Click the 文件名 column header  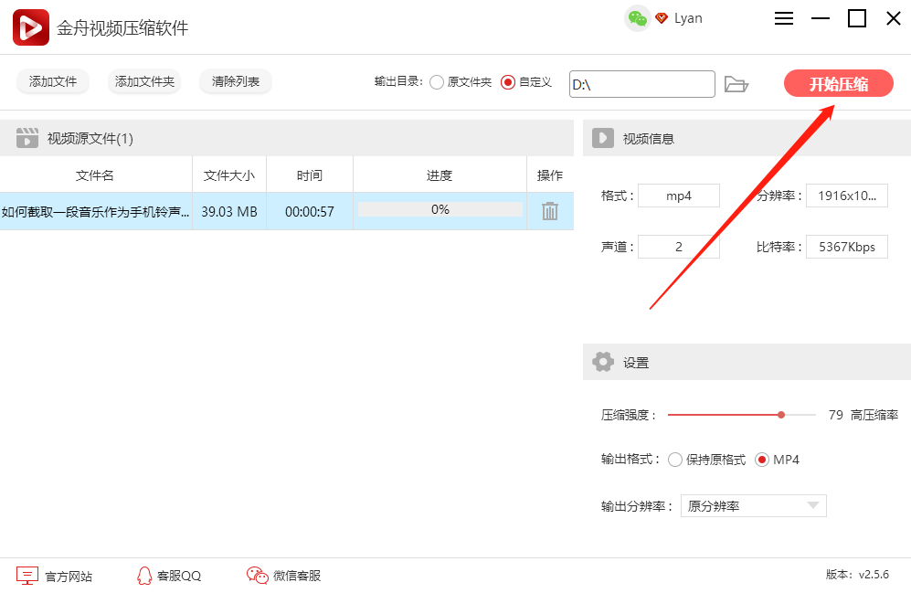tap(95, 175)
